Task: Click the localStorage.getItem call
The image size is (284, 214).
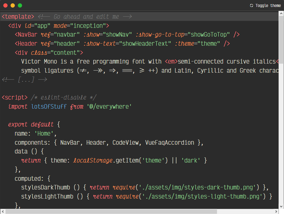Action: (121, 160)
